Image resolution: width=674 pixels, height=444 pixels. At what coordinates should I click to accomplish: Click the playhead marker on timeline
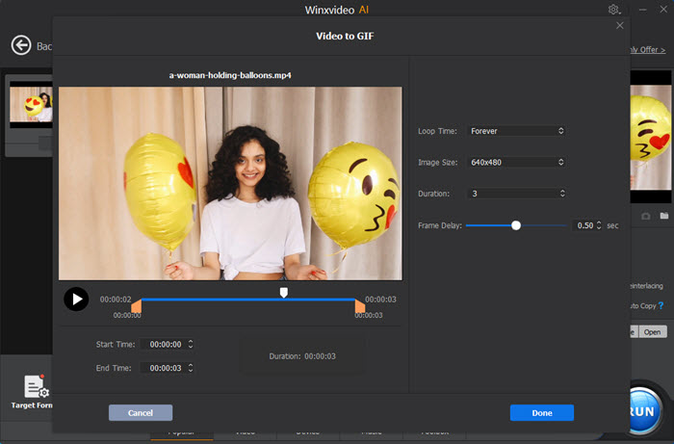[x=284, y=293]
